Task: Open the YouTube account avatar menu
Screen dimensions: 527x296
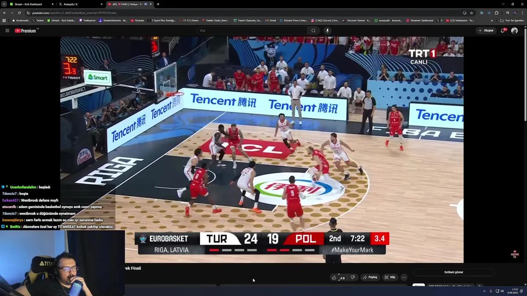Action: tap(514, 30)
